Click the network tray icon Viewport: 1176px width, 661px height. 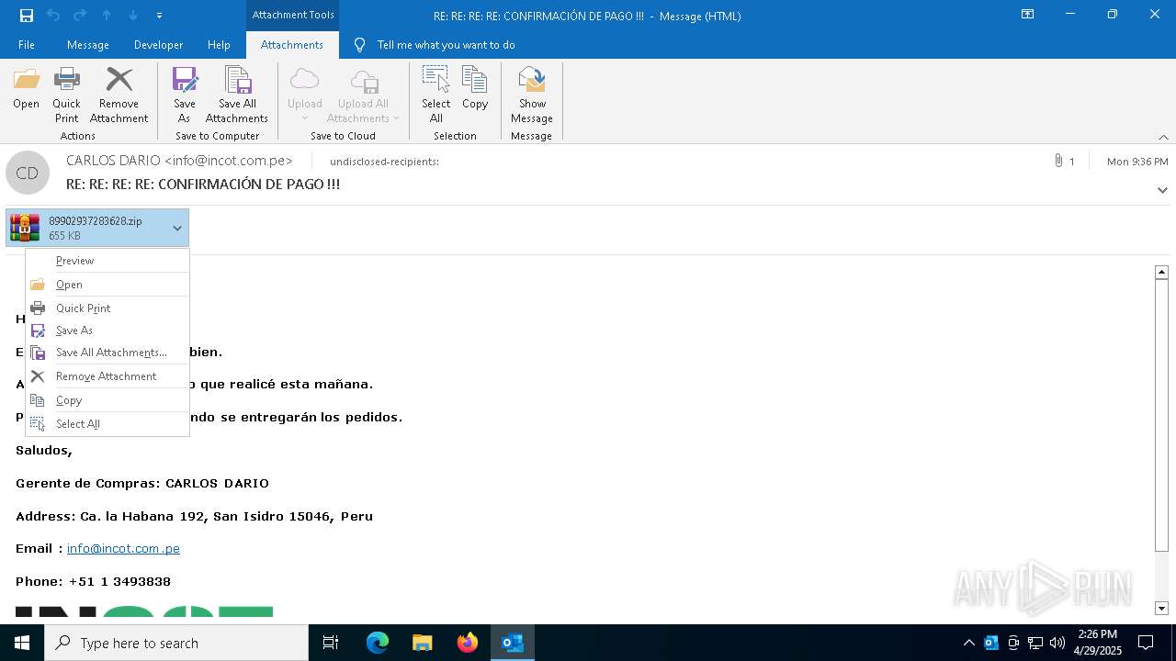(1035, 643)
